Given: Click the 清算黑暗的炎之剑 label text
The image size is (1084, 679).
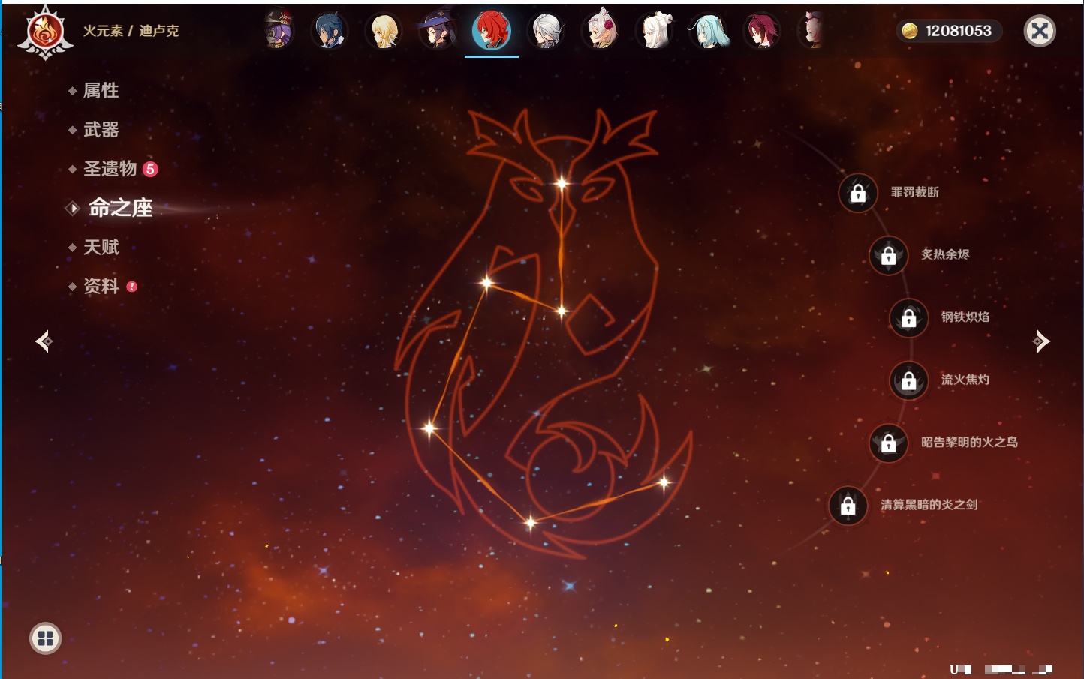Looking at the screenshot, I should click(x=929, y=505).
